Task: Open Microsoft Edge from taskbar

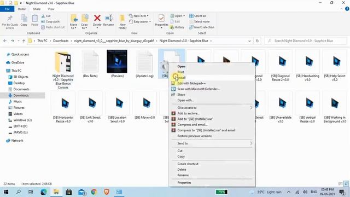Action: click(44, 192)
